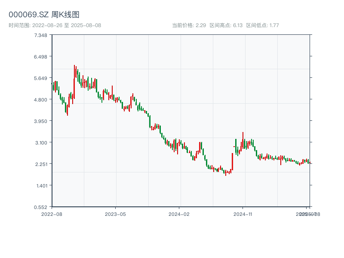Click the 2023-05 date axis label
This screenshot has height=258, width=344.
click(x=115, y=214)
